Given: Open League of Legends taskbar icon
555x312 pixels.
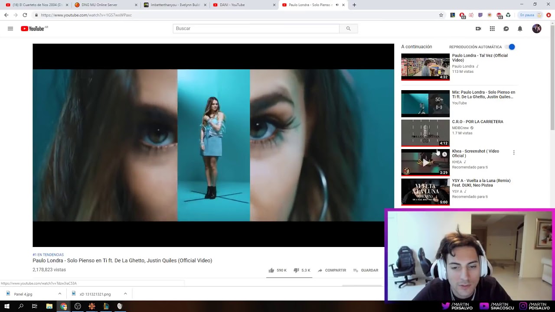Looking at the screenshot, I should pos(106,306).
